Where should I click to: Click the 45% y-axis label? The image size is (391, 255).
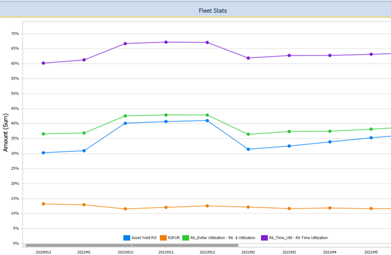[x=15, y=109]
